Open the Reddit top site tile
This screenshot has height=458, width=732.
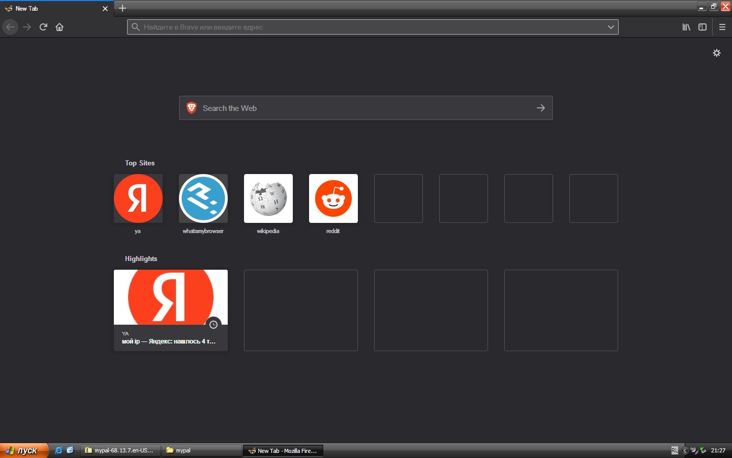click(333, 198)
